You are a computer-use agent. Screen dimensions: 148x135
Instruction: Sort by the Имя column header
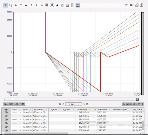coord(27,110)
